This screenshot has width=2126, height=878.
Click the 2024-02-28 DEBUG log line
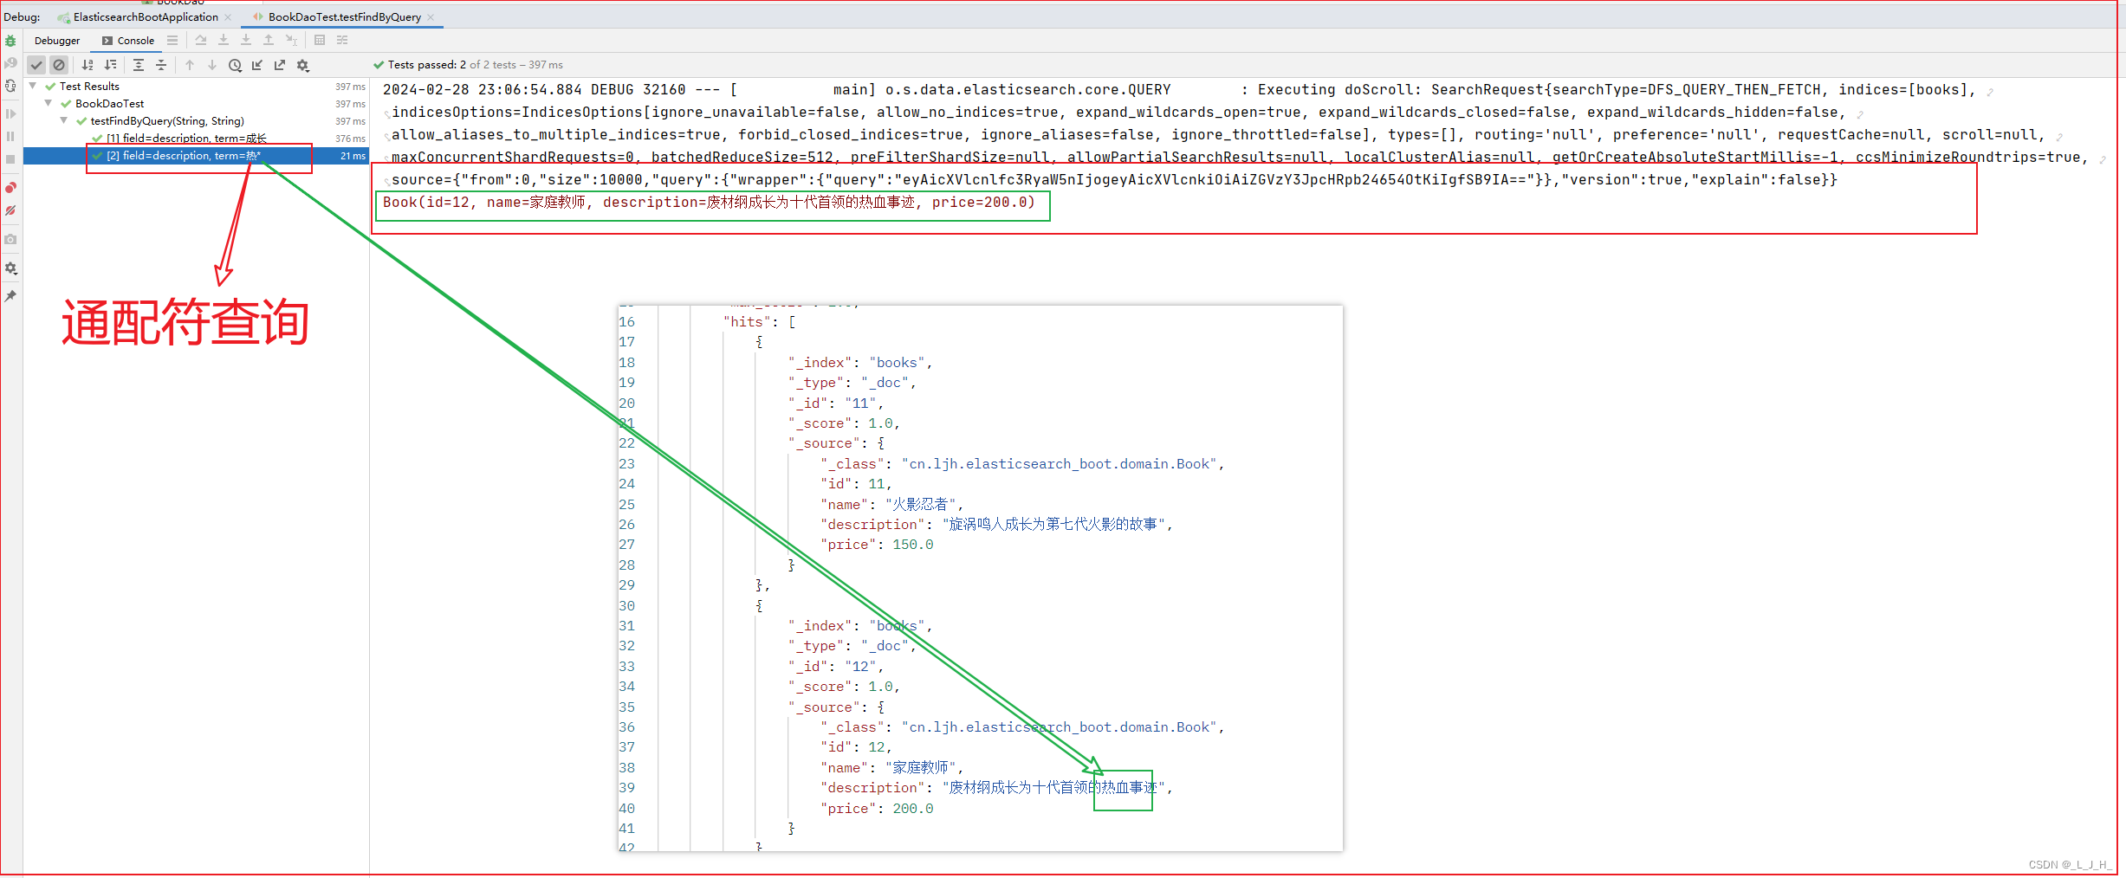[x=1179, y=90]
